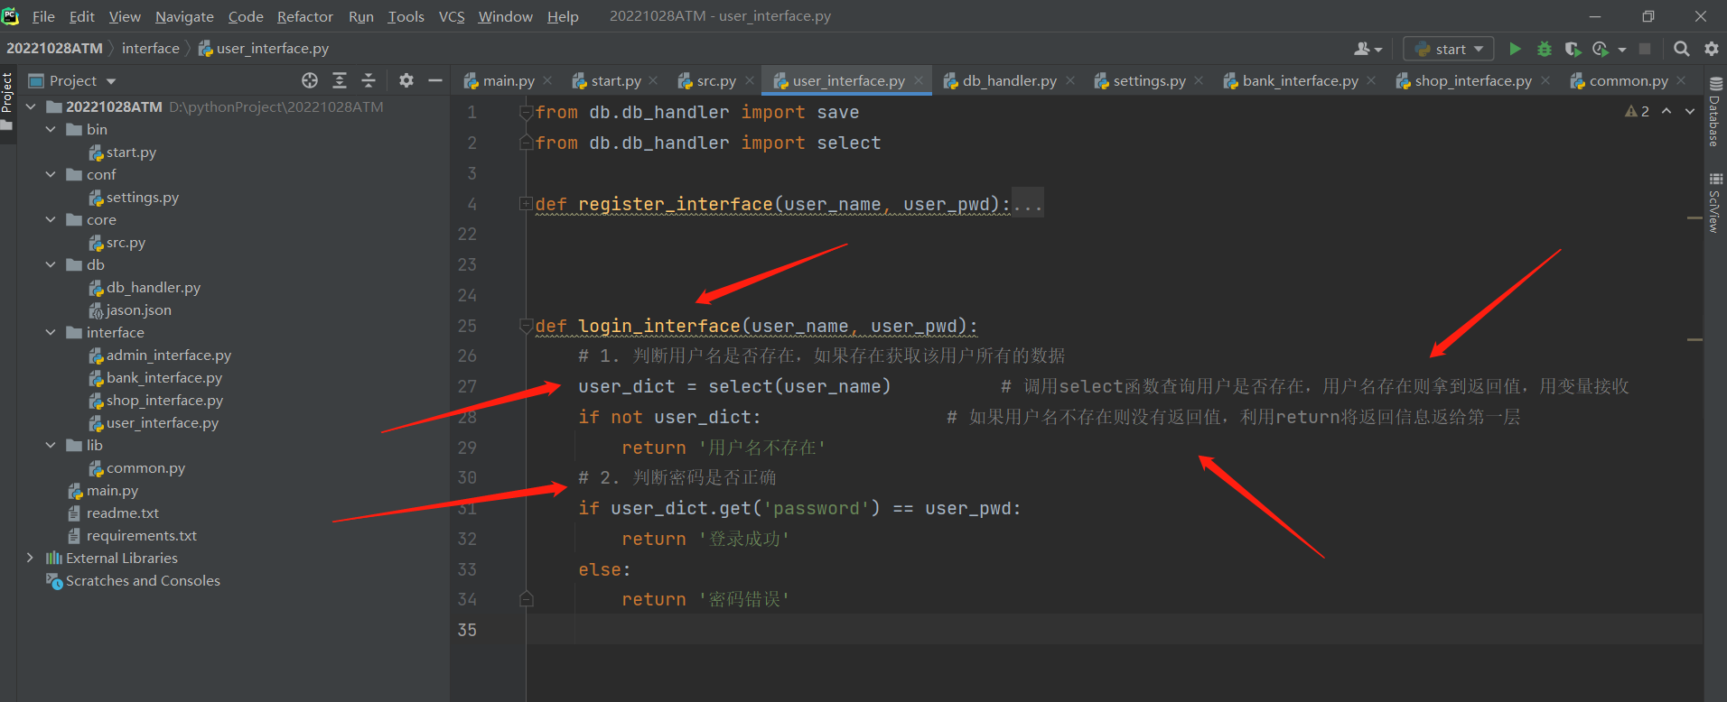Click the warnings indicator in editor
This screenshot has height=702, width=1727.
pyautogui.click(x=1637, y=111)
